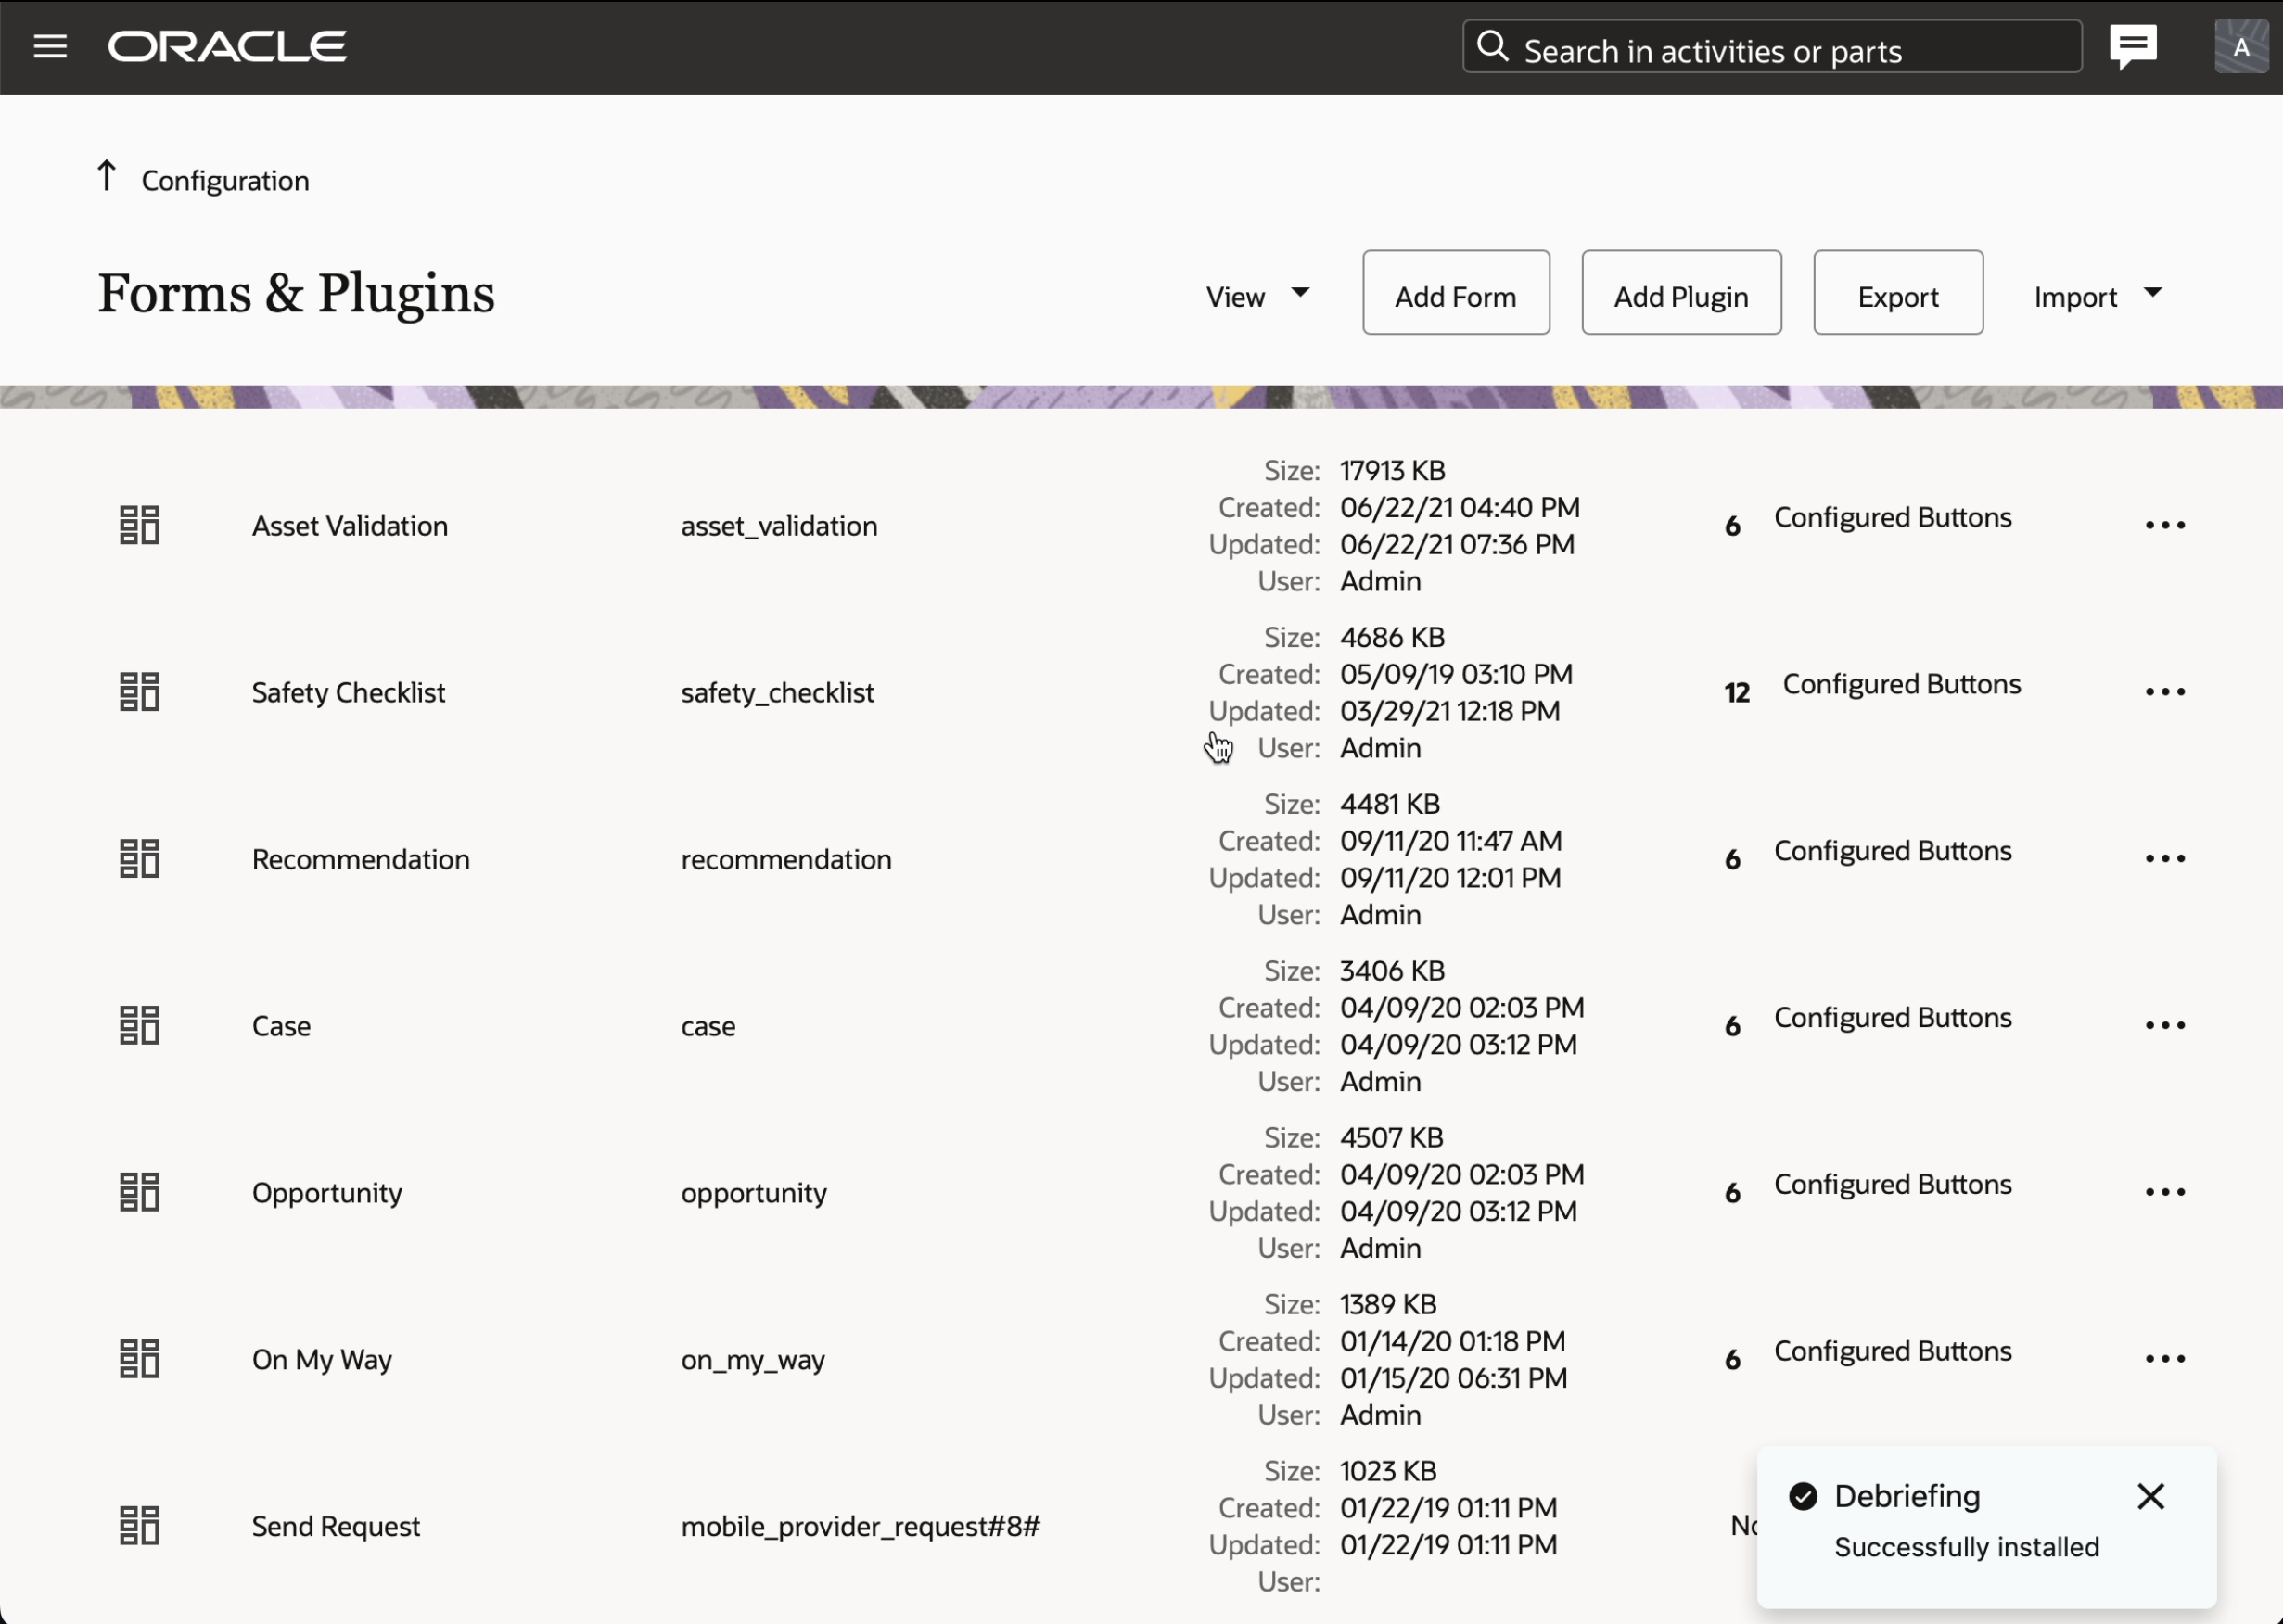This screenshot has height=1624, width=2283.
Task: Go back up to Configuration
Action: pos(204,180)
